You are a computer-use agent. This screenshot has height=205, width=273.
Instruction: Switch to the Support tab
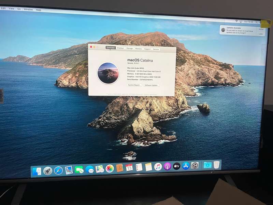[x=147, y=49]
